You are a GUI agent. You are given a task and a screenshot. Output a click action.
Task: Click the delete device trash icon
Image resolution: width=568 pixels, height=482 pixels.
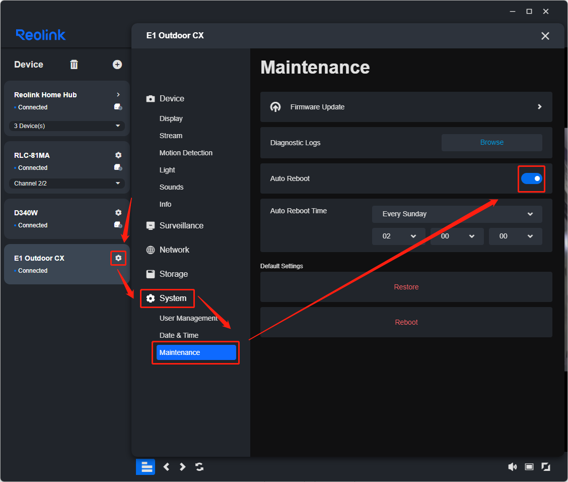coord(74,65)
